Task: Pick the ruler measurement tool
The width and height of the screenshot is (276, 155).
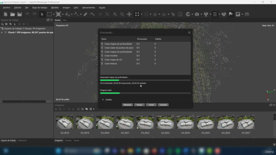Action: 85,14
